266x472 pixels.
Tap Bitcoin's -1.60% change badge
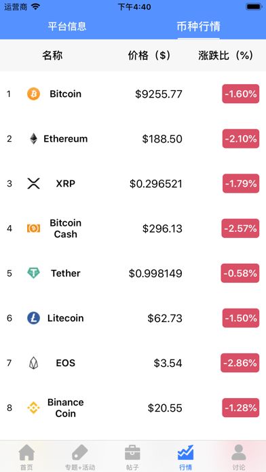[241, 94]
